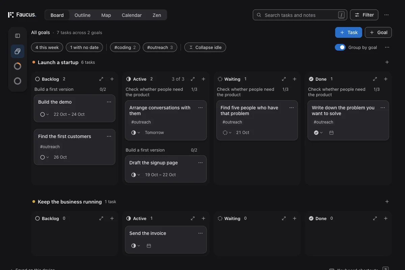Open the orange progress ring in sidebar
405x270 pixels.
[18, 66]
